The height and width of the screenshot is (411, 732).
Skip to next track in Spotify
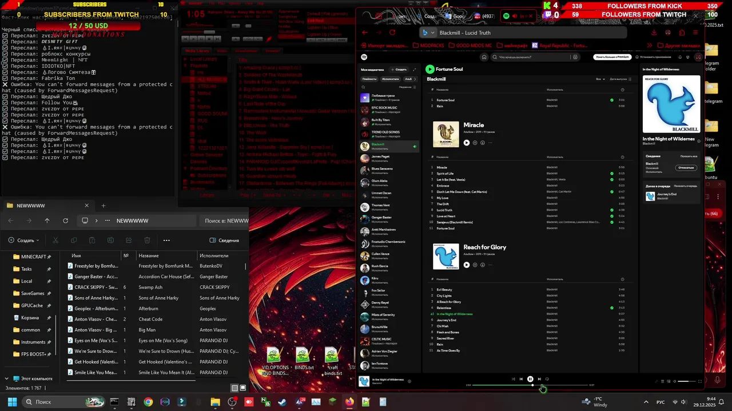(539, 379)
